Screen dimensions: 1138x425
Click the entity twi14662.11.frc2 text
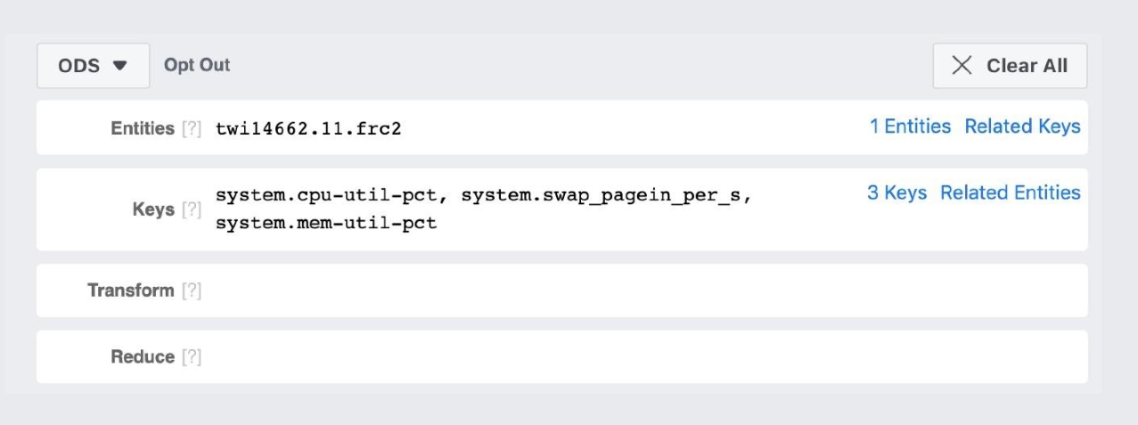[309, 129]
